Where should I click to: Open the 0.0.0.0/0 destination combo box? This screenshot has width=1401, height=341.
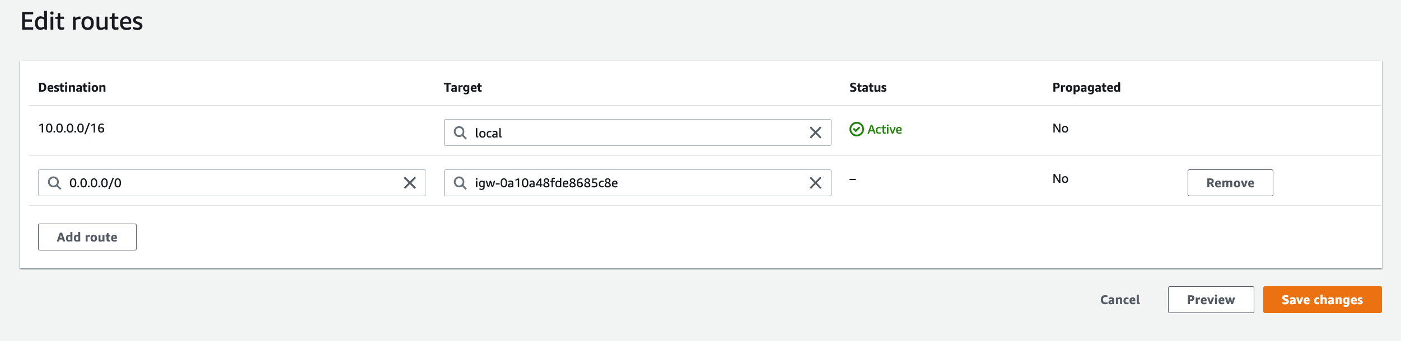pyautogui.click(x=232, y=183)
